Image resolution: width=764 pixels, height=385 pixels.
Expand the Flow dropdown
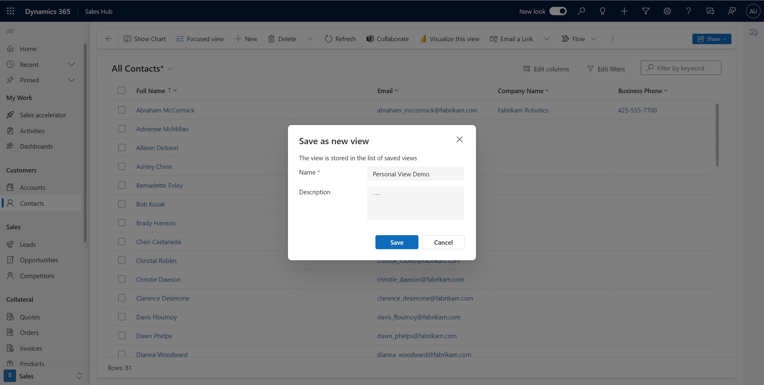pos(594,39)
